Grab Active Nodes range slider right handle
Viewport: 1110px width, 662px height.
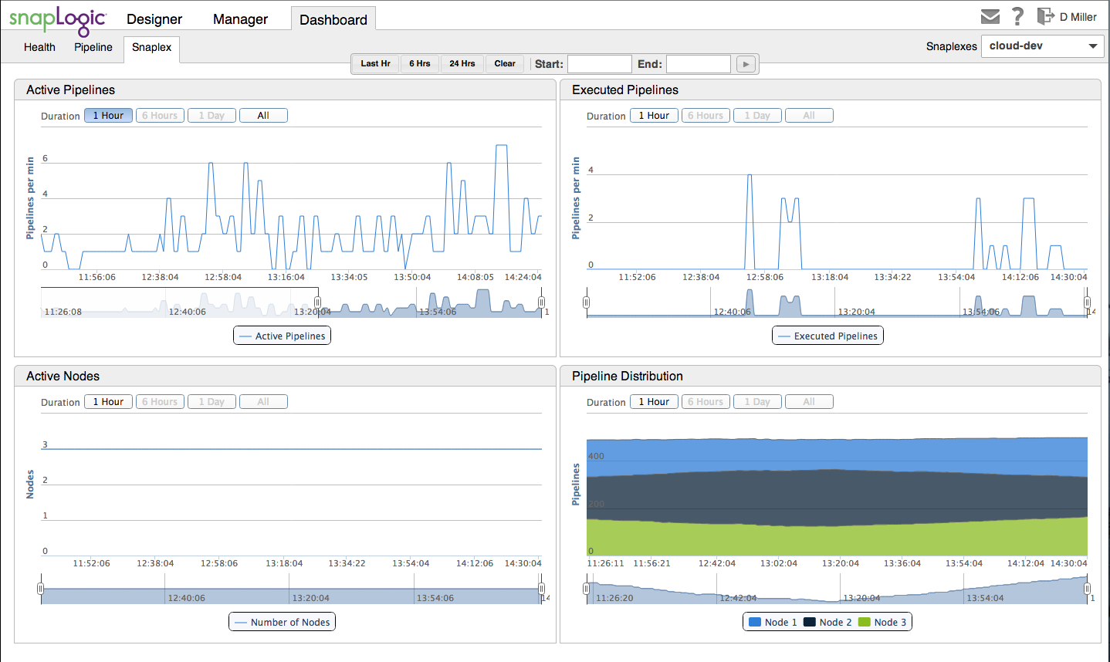[x=541, y=589]
